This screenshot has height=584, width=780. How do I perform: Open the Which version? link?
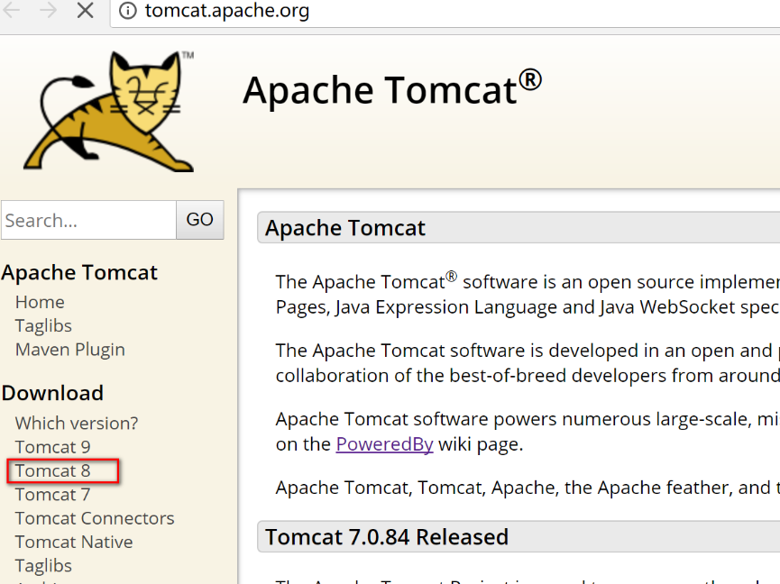point(77,423)
